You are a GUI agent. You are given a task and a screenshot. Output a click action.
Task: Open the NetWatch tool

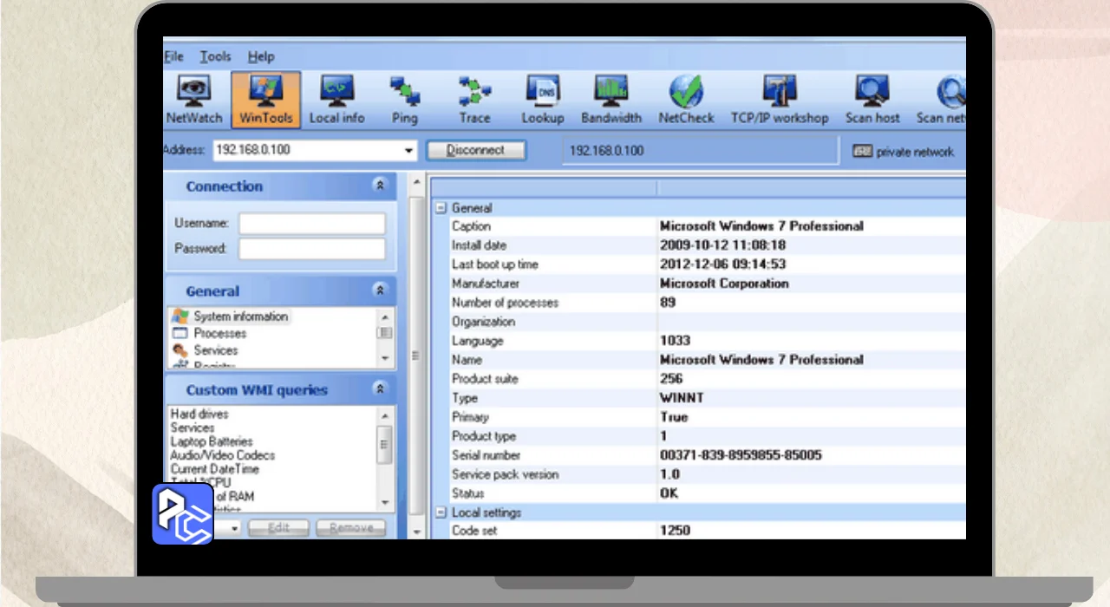click(x=193, y=100)
